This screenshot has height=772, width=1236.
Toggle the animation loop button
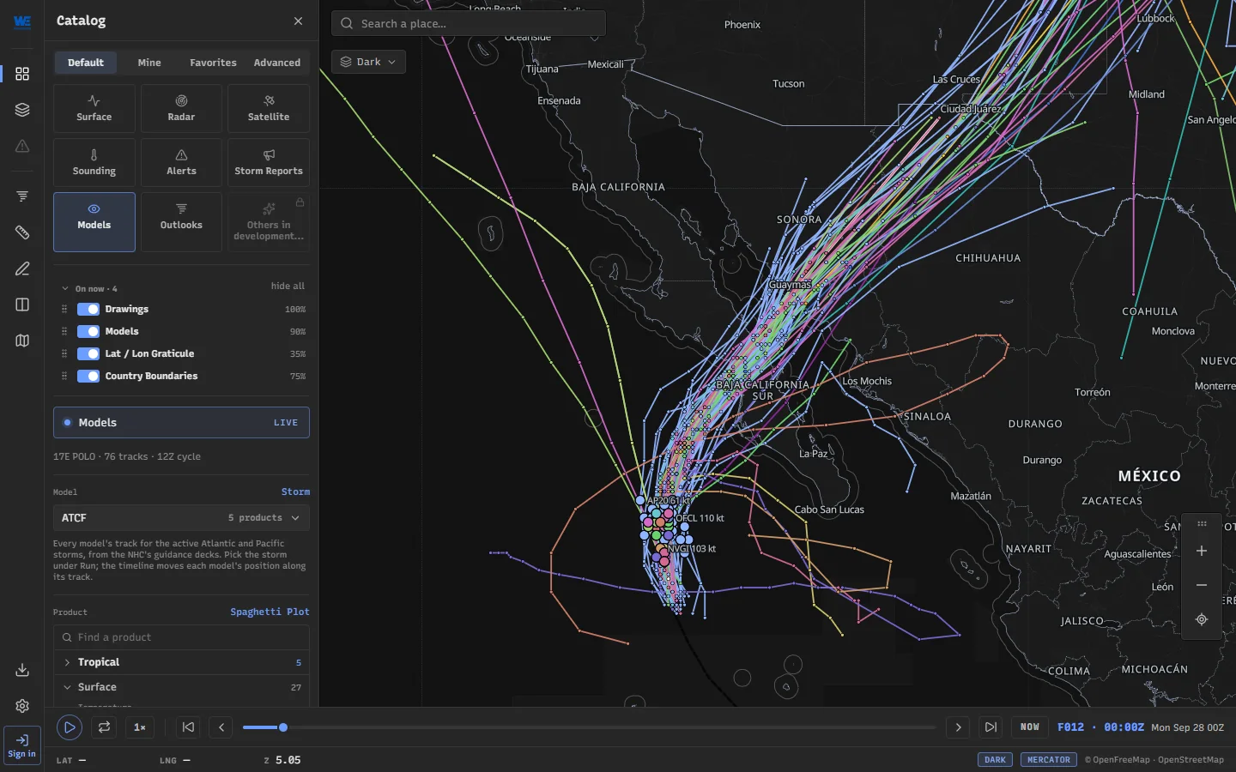(104, 727)
